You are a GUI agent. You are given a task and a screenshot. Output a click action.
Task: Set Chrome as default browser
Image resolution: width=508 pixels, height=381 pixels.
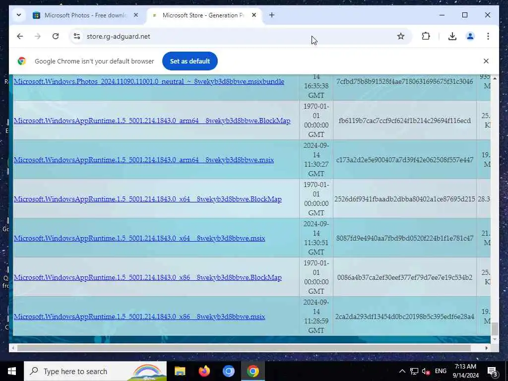click(190, 61)
